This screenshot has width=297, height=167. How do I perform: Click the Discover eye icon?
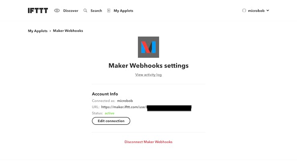(x=57, y=10)
